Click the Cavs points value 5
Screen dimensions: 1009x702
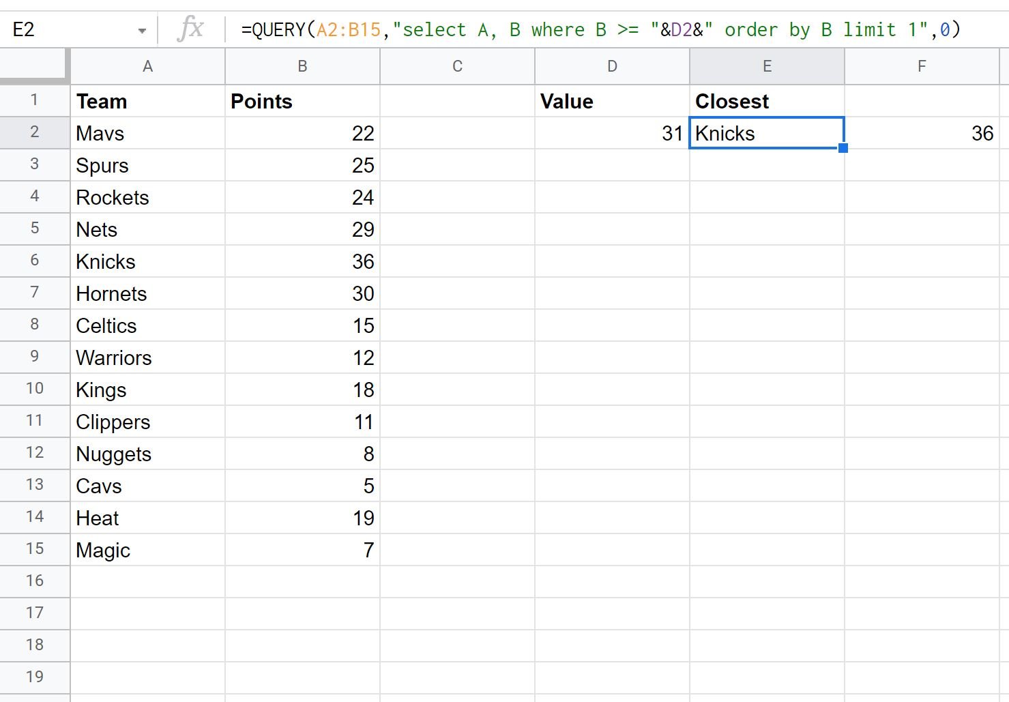[x=302, y=486]
